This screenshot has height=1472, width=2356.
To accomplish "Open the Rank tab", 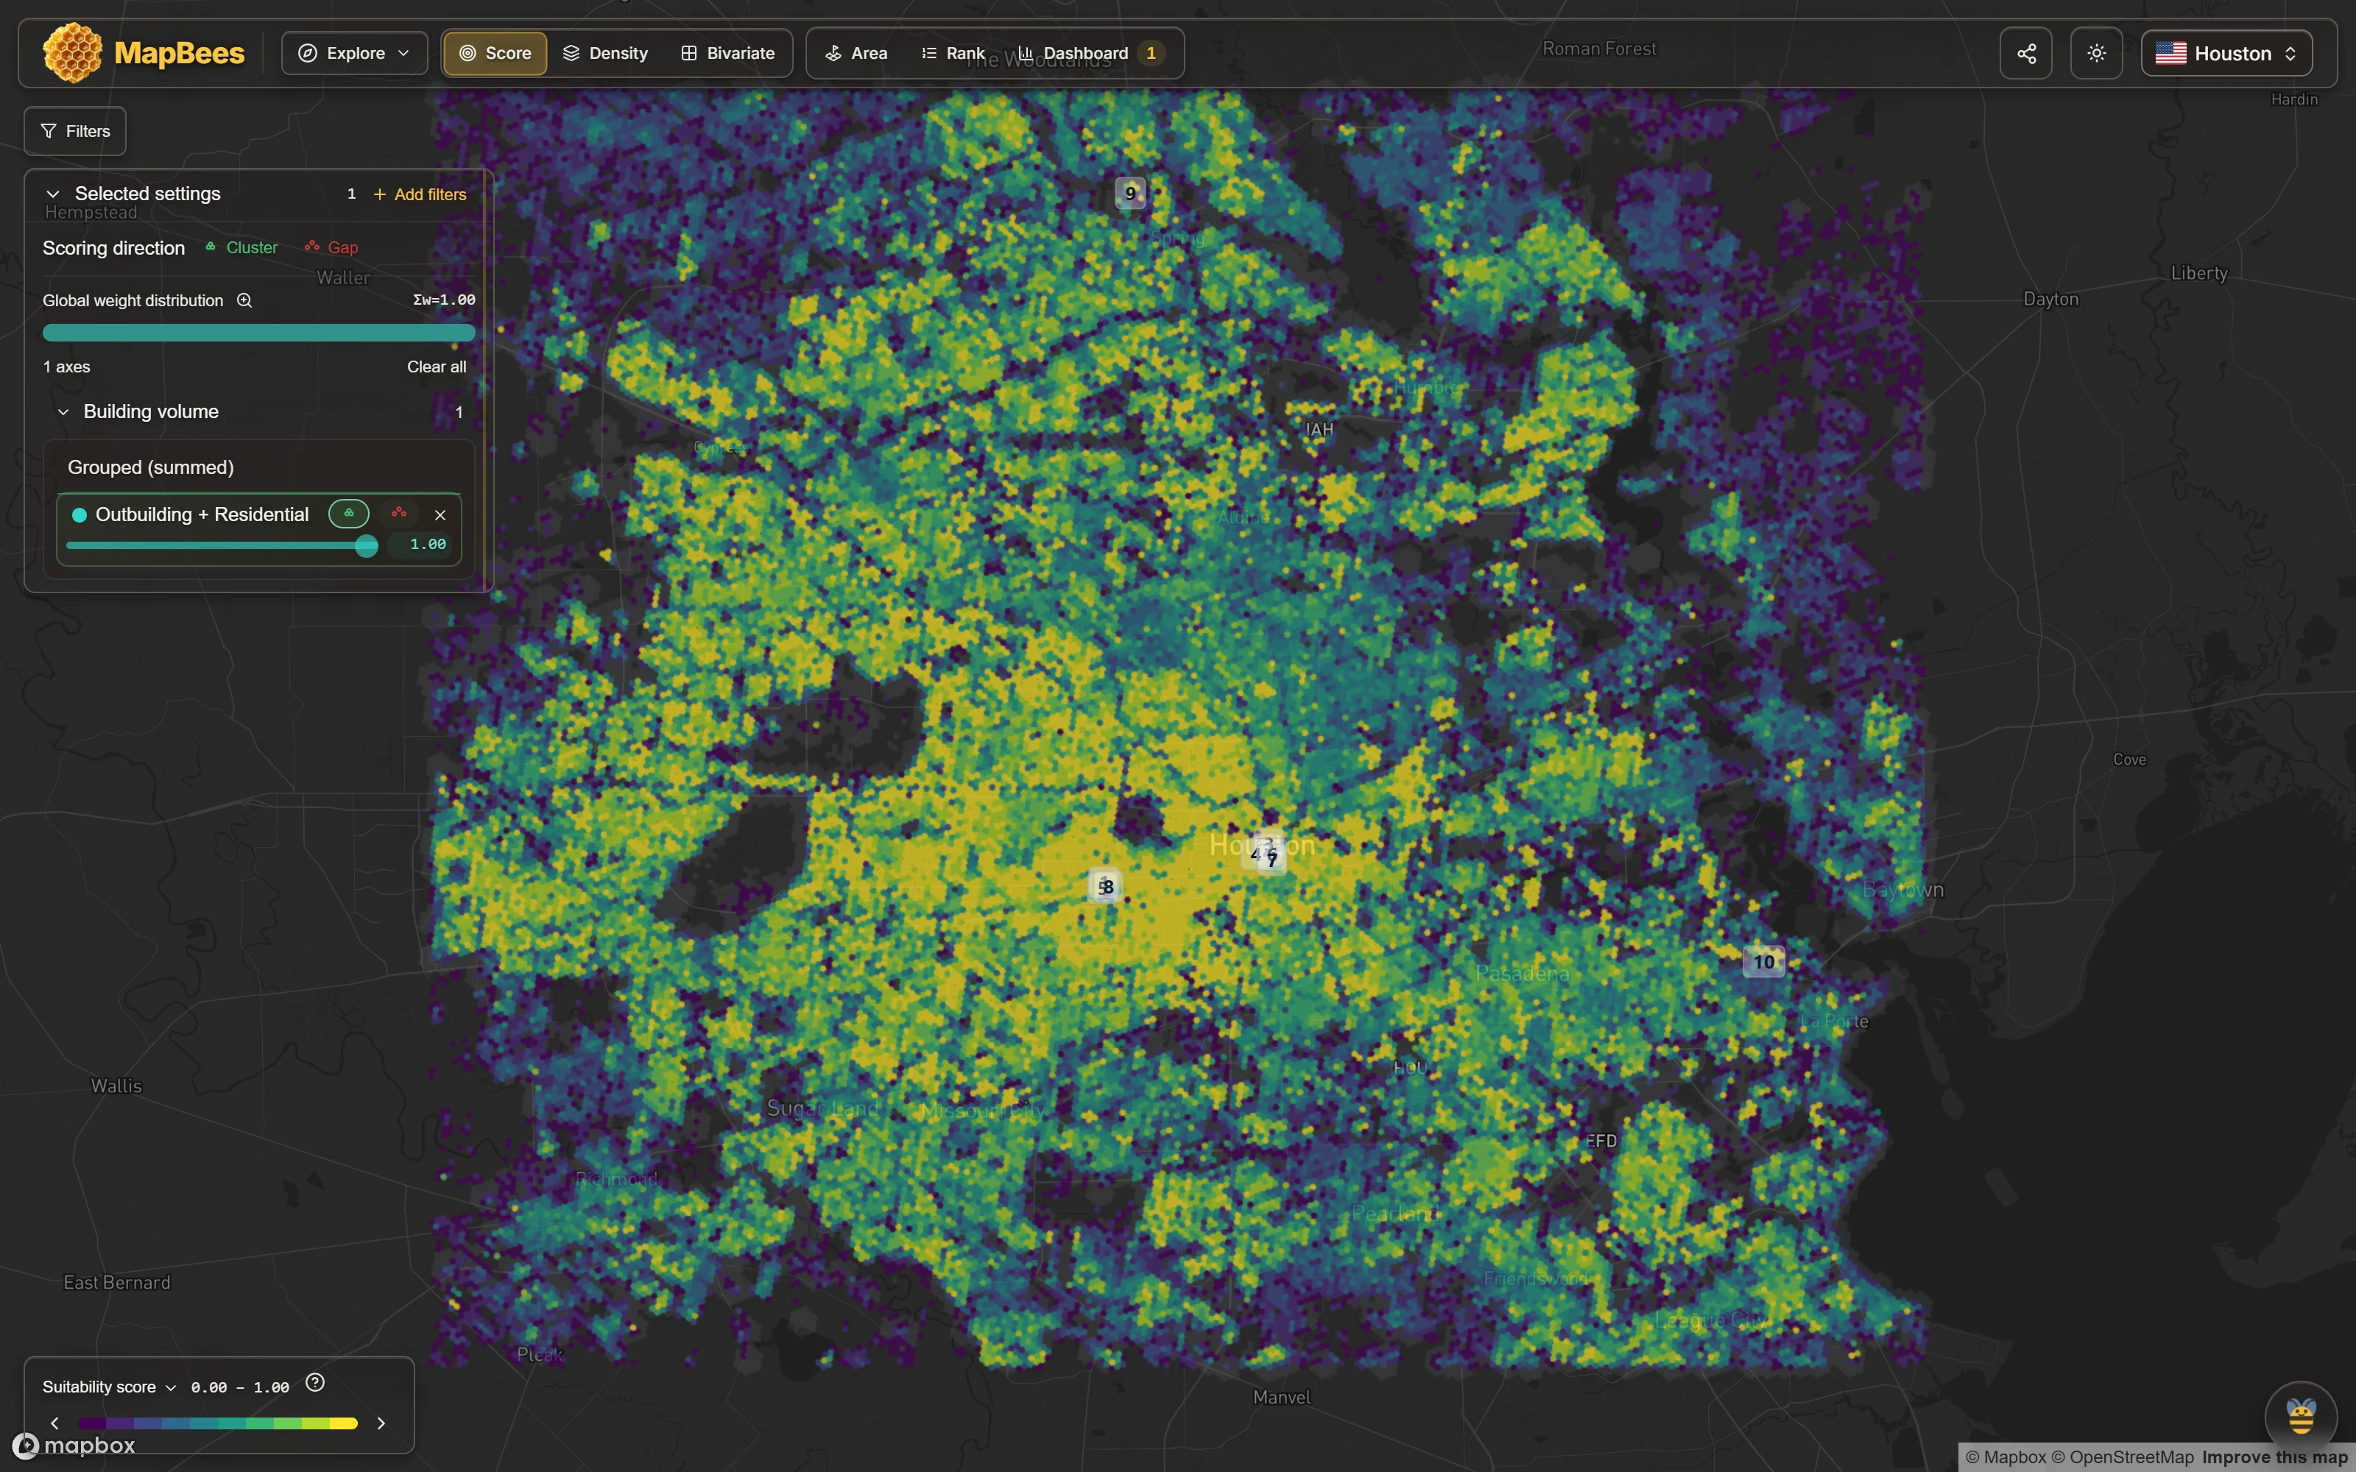I will [952, 54].
